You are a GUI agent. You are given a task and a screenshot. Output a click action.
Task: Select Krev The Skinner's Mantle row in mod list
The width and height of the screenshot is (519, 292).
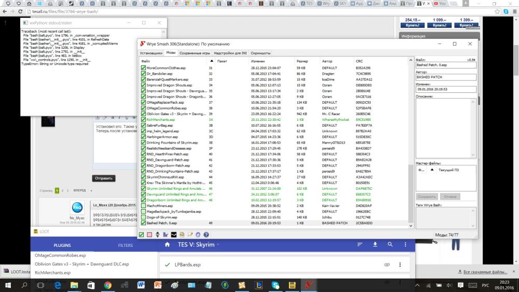275,183
